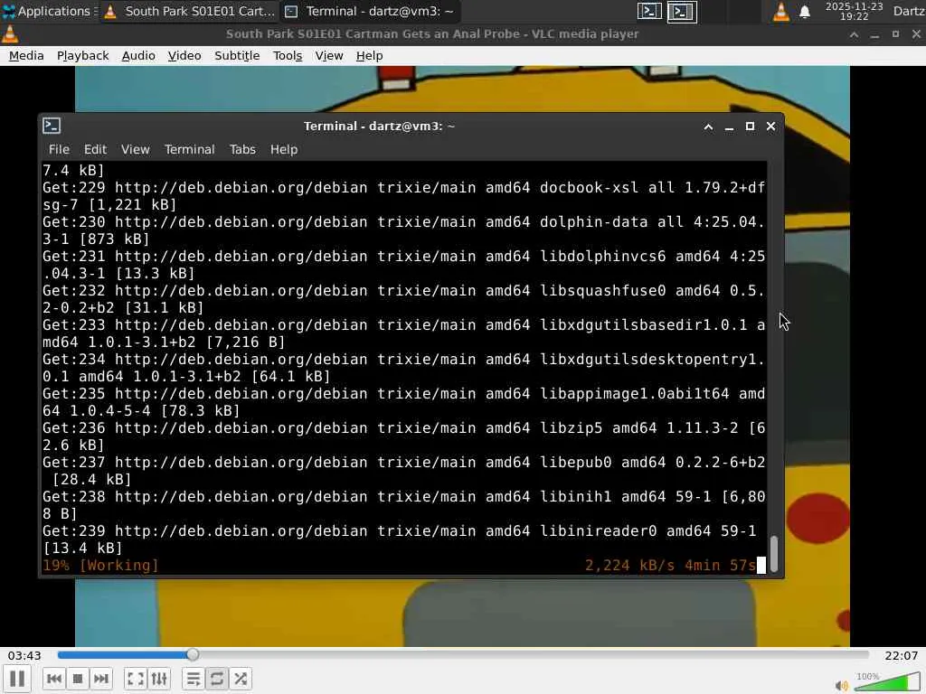Open Terminal Tabs menu
The width and height of the screenshot is (926, 694).
pyautogui.click(x=242, y=149)
